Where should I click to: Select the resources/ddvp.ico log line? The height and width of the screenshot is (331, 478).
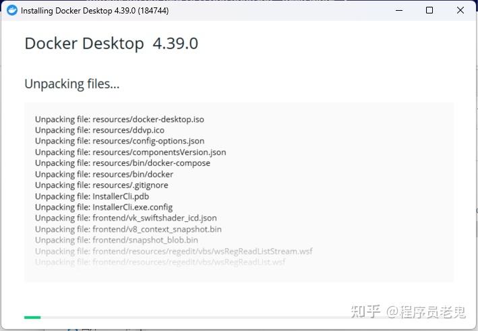[100, 130]
